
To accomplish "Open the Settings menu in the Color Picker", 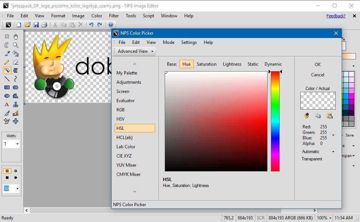I will 189,42.
